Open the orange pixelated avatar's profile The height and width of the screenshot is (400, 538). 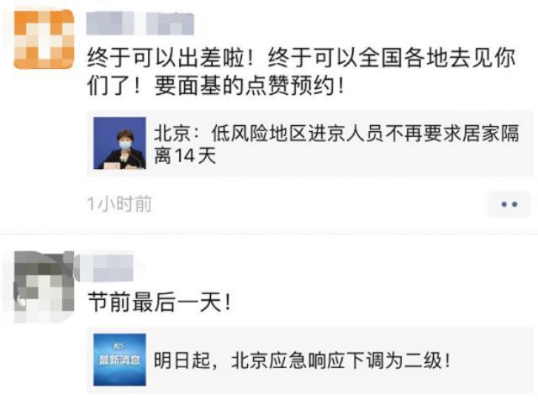pyautogui.click(x=44, y=39)
